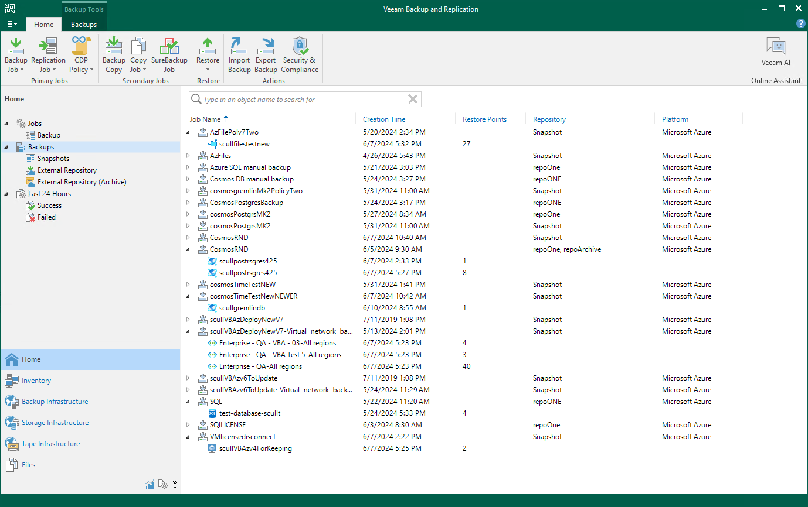Open the Restore ribbon button
Image resolution: width=808 pixels, height=507 pixels.
click(208, 55)
